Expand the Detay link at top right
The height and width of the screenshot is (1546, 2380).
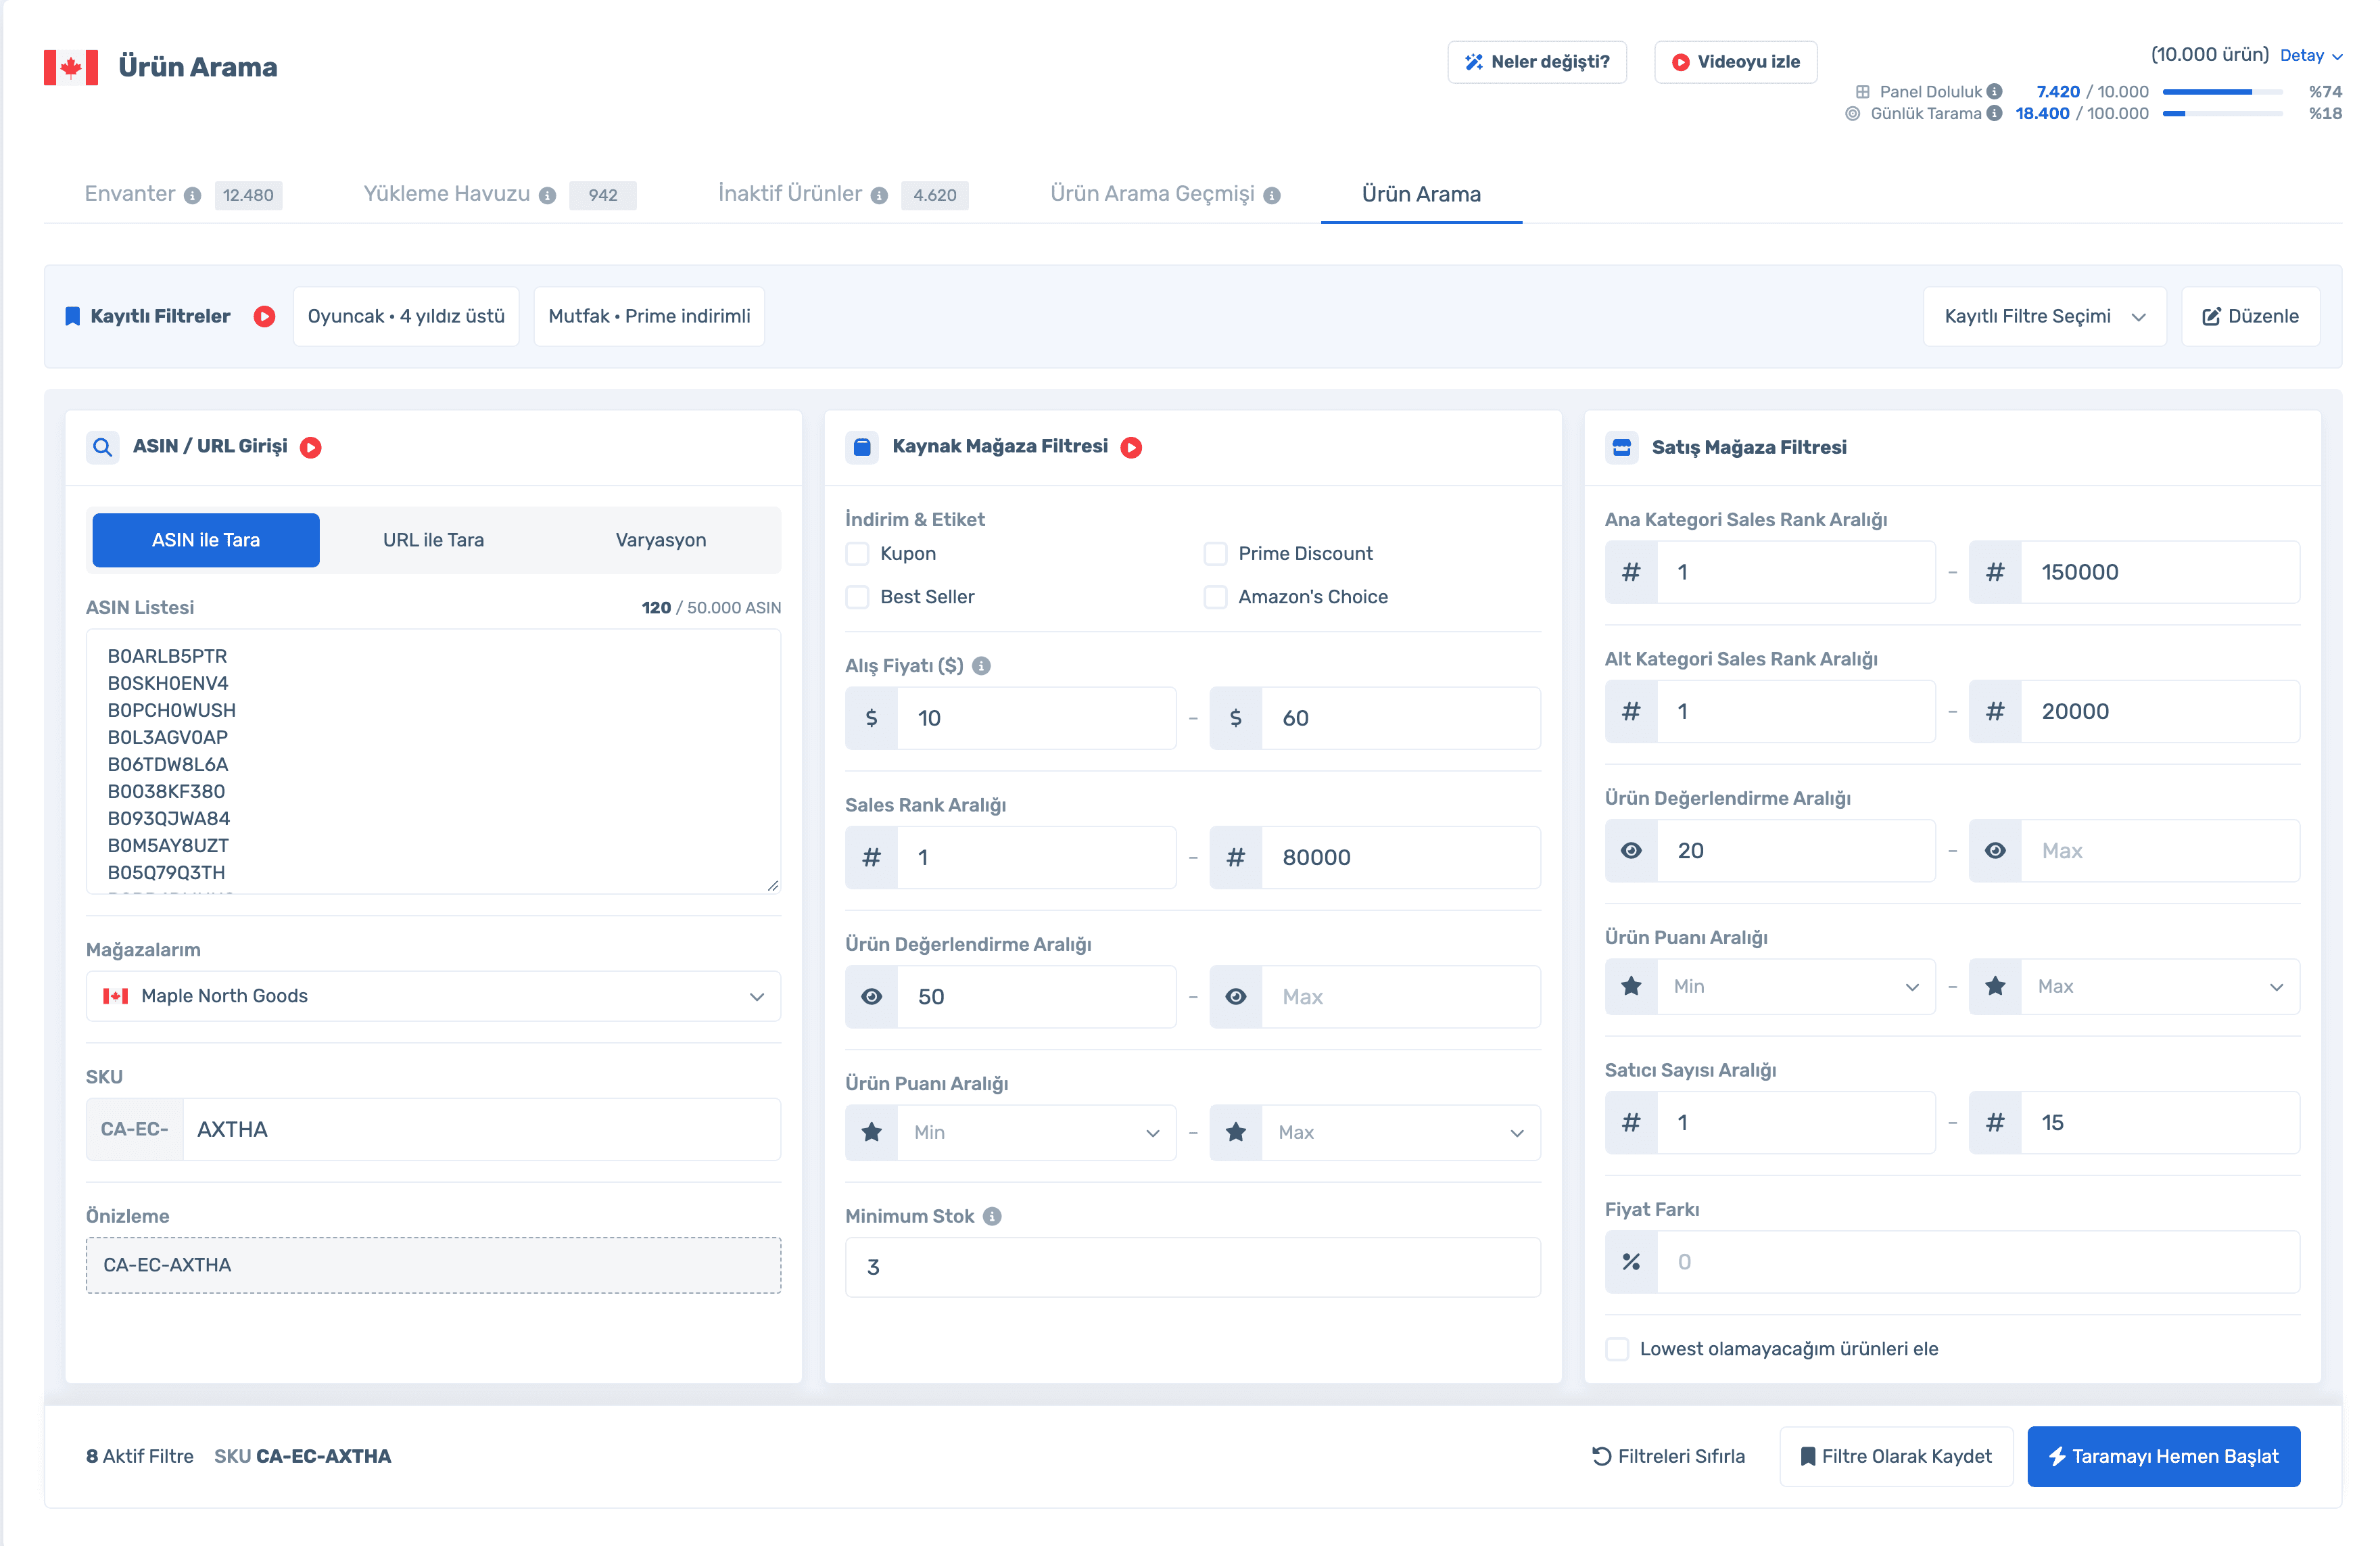click(2311, 56)
